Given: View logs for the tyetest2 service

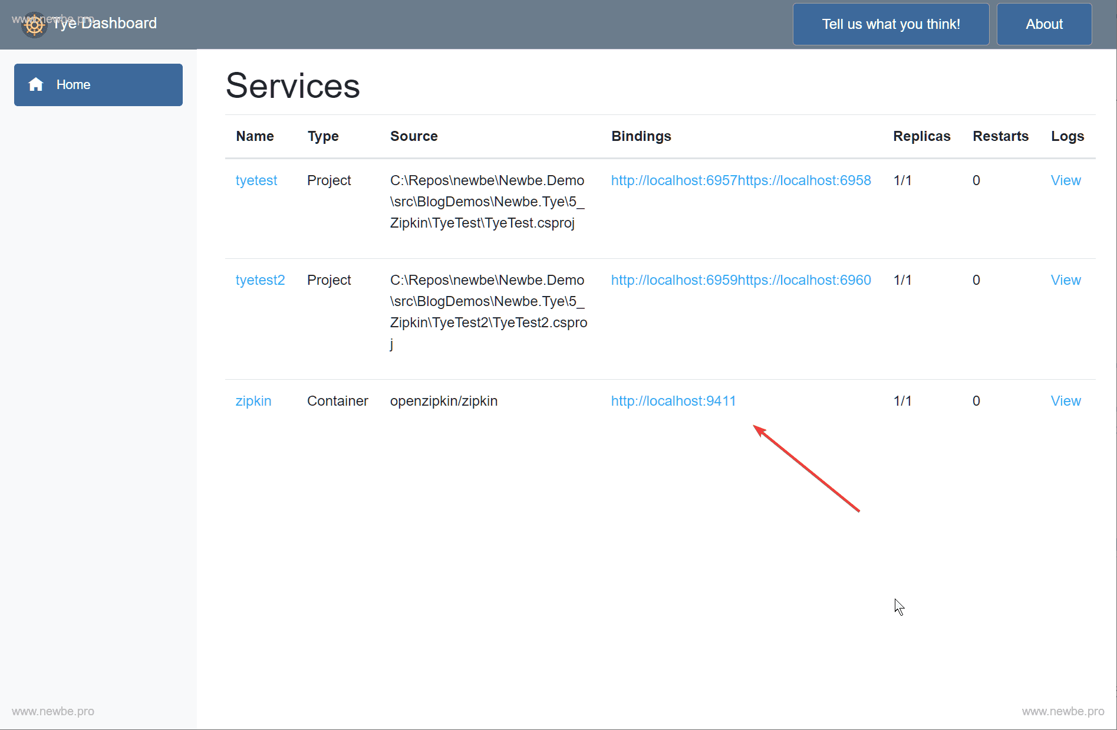Looking at the screenshot, I should [x=1065, y=280].
